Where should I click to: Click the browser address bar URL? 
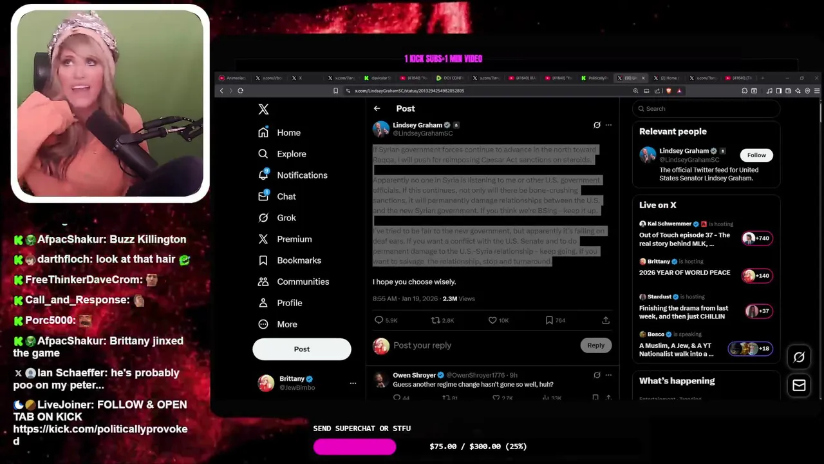(x=409, y=91)
